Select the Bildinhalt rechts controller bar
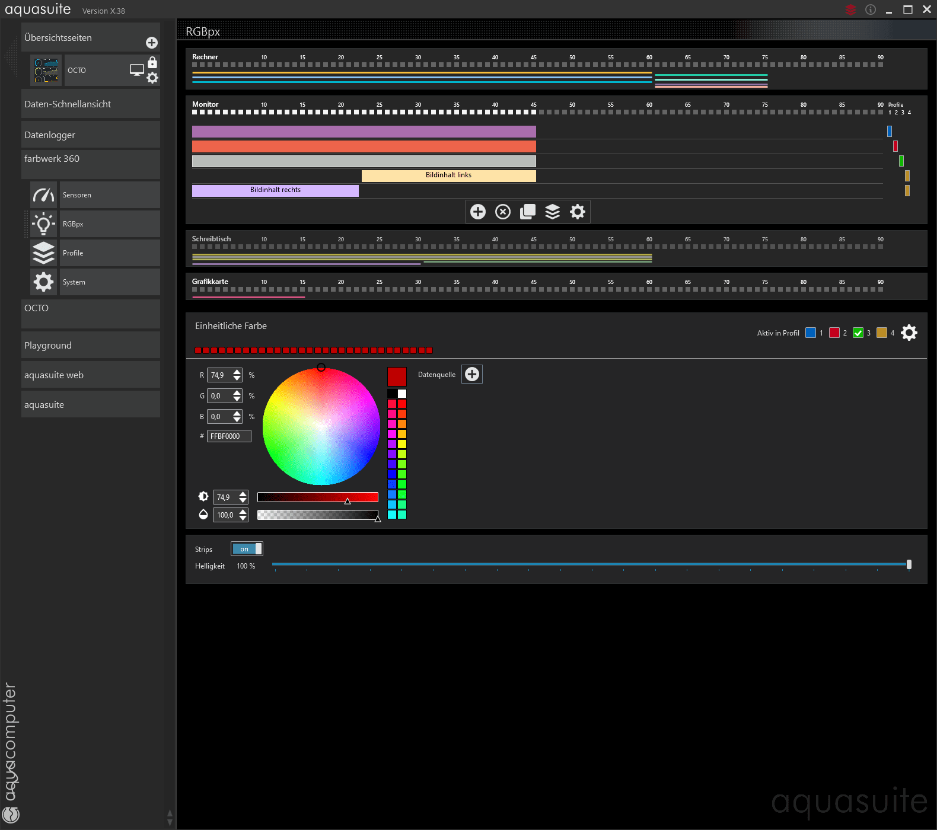937x830 pixels. pyautogui.click(x=275, y=190)
